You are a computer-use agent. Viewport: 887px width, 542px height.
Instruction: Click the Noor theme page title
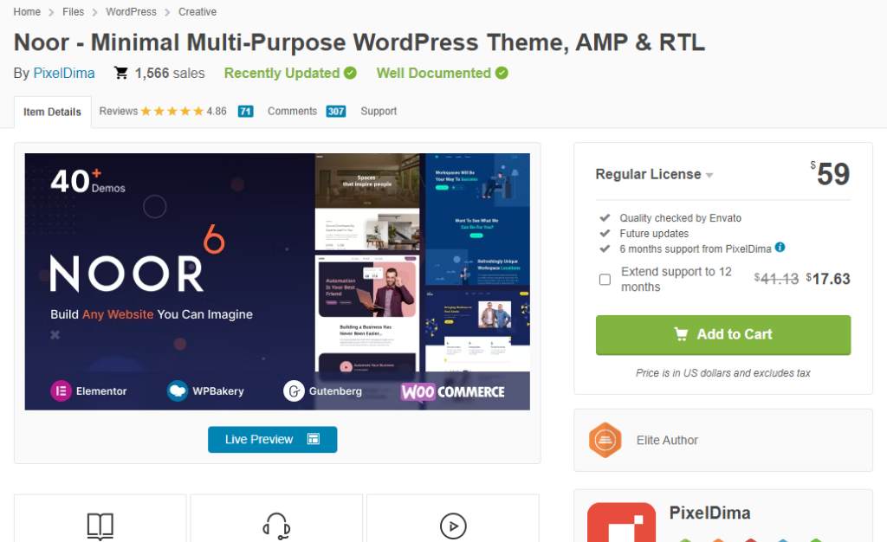pos(359,42)
